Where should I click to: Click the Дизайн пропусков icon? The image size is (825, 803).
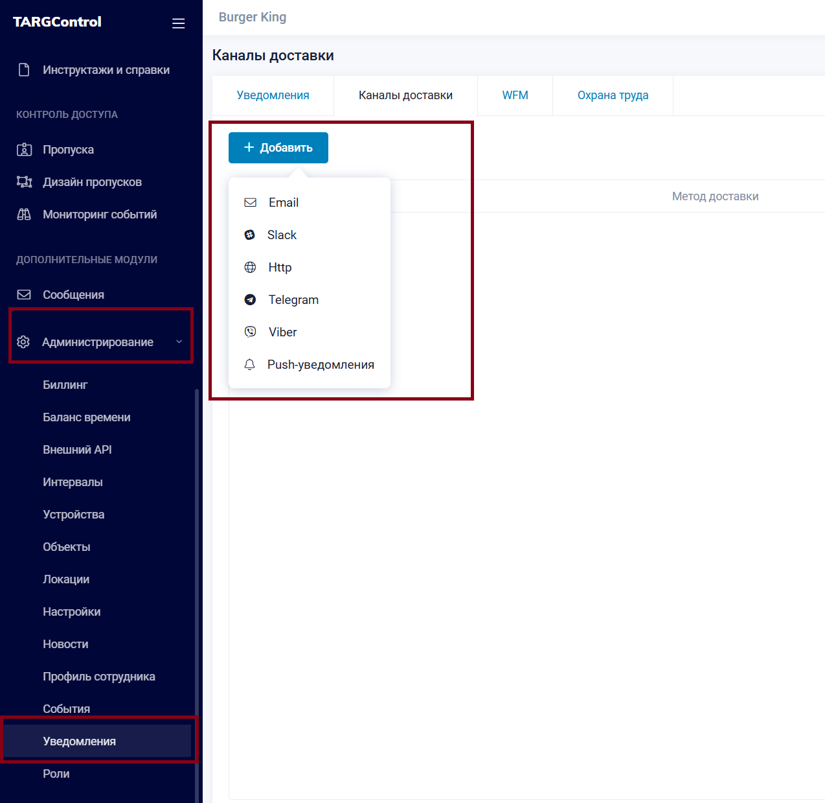(24, 182)
